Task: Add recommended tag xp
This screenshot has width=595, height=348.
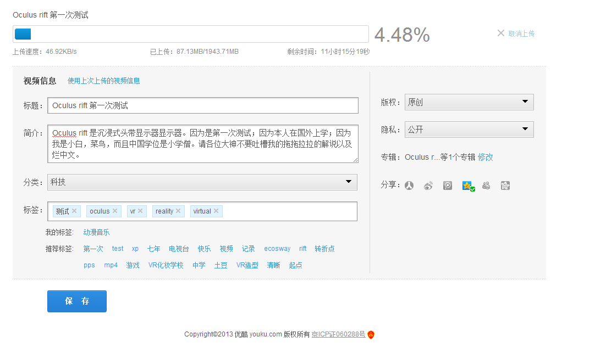Action: (x=135, y=249)
